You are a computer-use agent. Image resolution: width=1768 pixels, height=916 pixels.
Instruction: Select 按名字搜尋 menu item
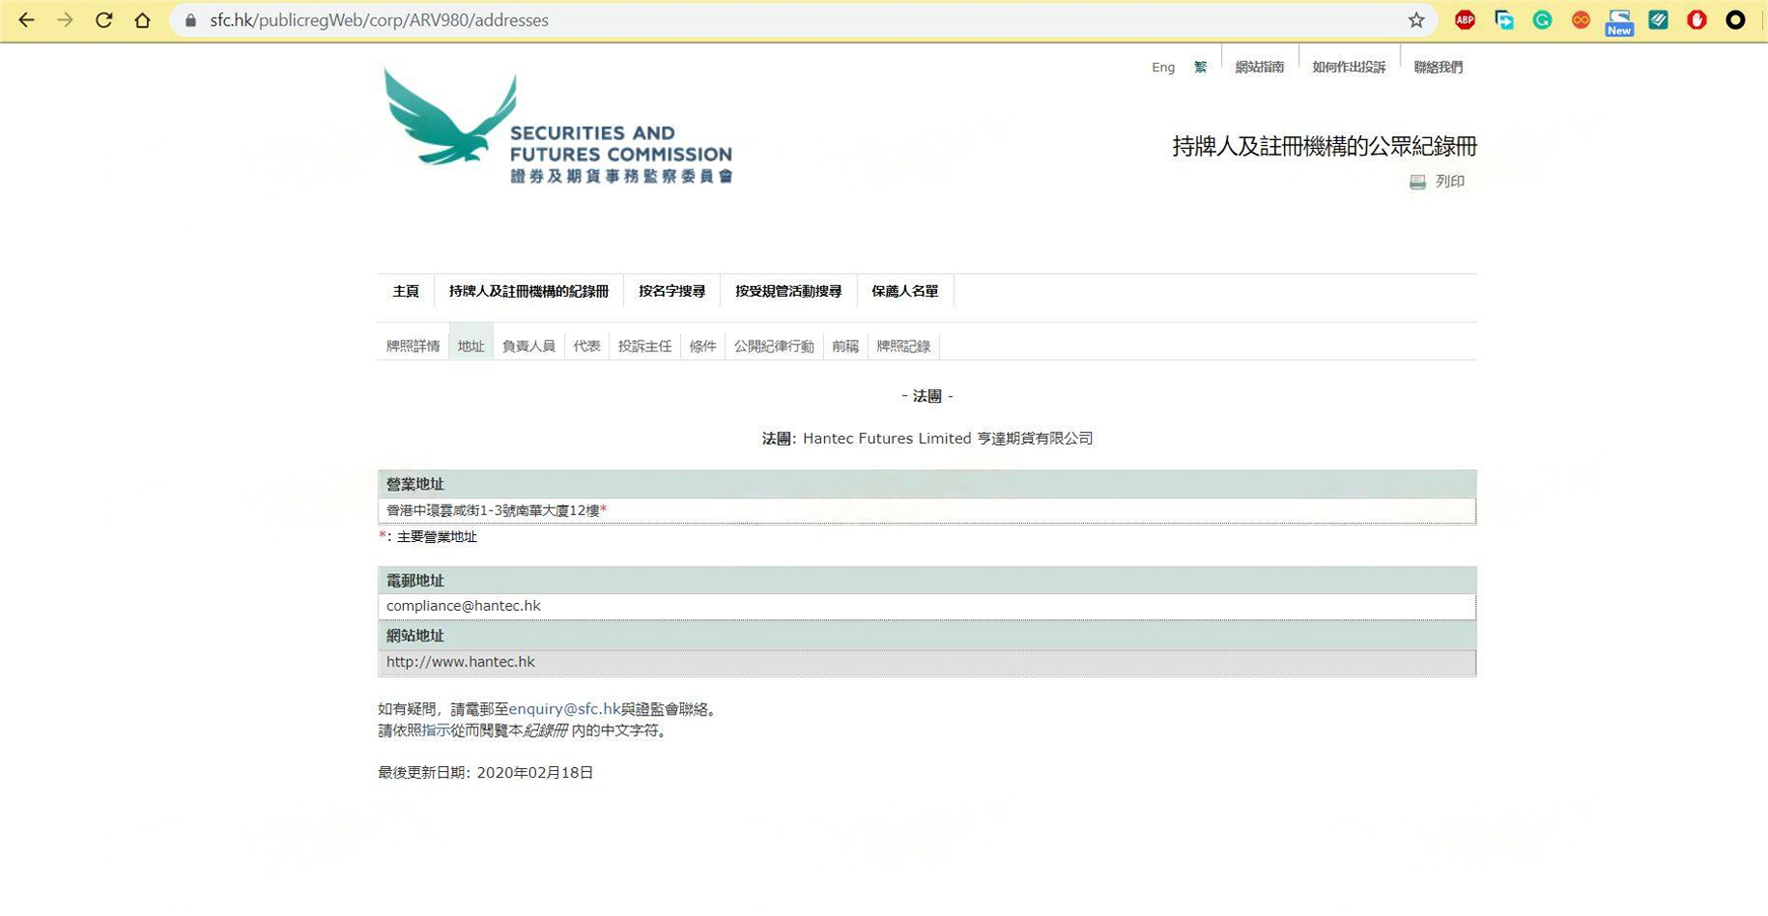tap(671, 291)
